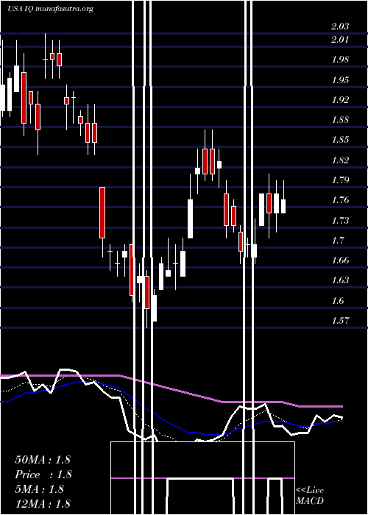
Task: Click the 1.63 price axis label
Action: click(340, 280)
